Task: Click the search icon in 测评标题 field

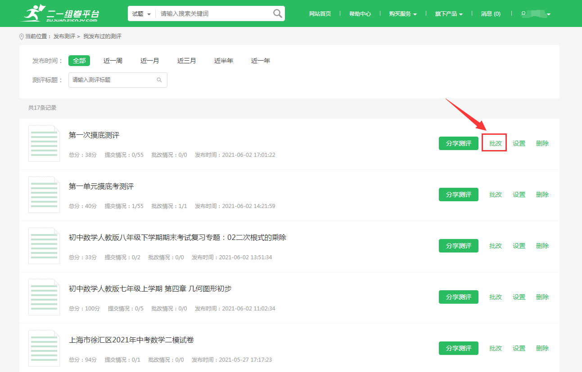Action: (x=159, y=80)
